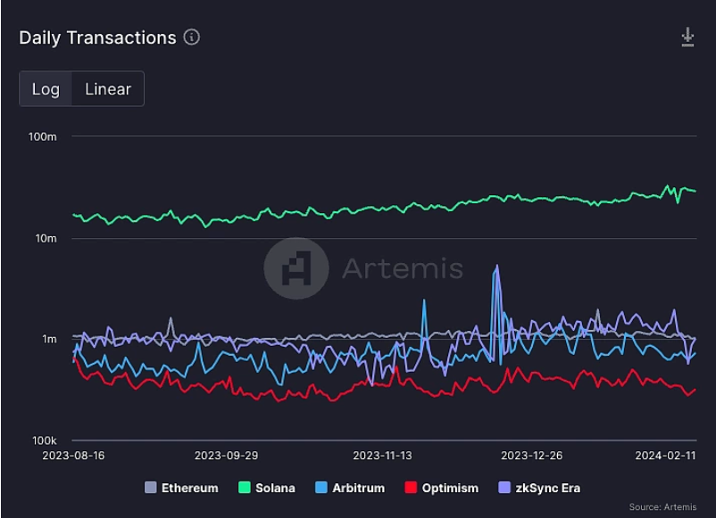Click the 10m y-axis label

click(46, 238)
